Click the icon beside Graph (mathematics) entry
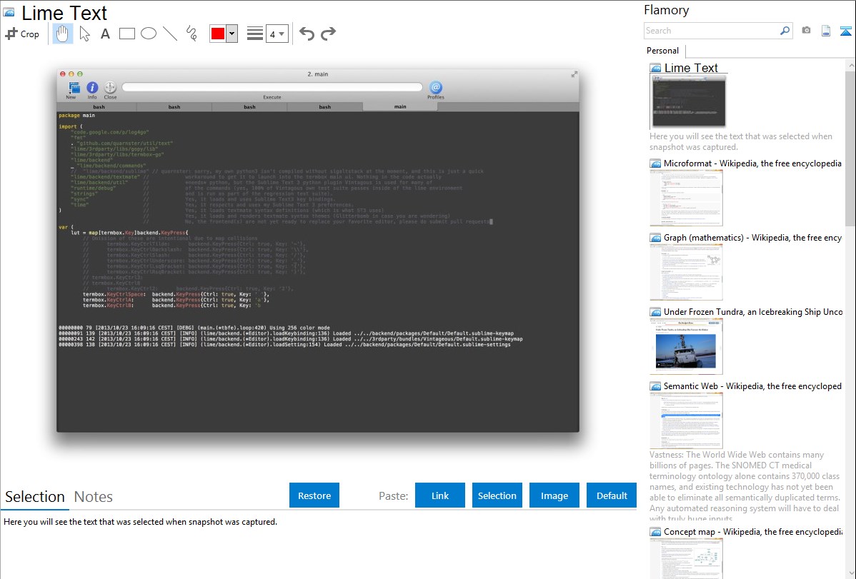Screen dimensions: 856x579 coord(655,238)
